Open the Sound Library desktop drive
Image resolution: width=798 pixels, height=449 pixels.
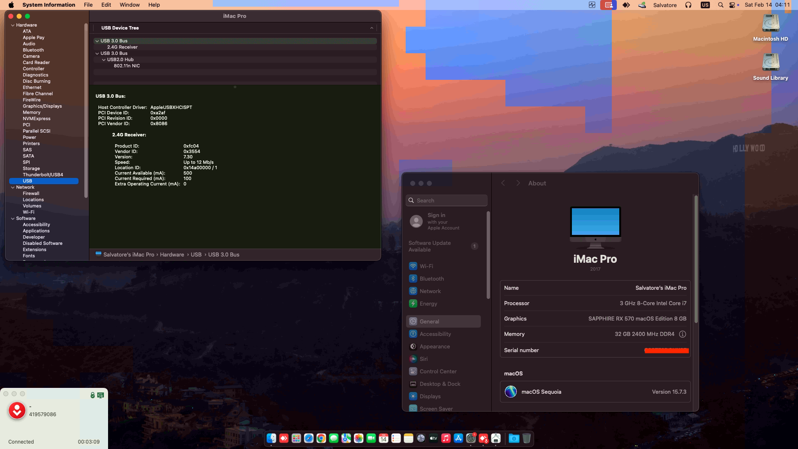[x=771, y=67]
